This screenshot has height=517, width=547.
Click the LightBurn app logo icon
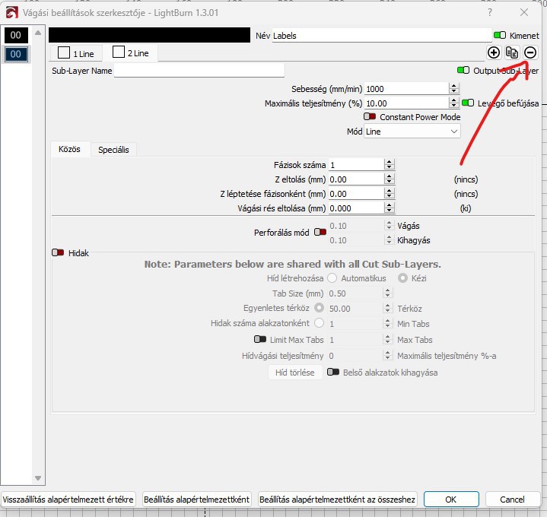(11, 13)
